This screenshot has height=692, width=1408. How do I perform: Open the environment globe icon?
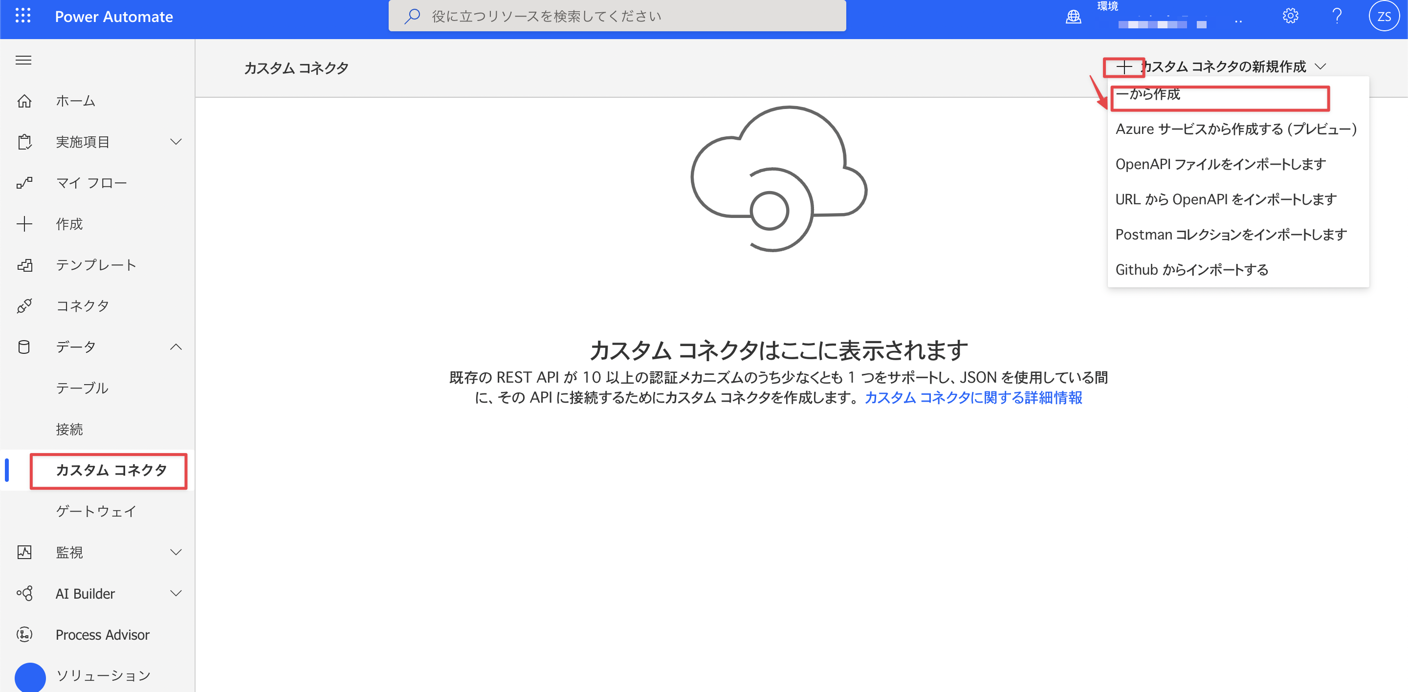tap(1074, 17)
